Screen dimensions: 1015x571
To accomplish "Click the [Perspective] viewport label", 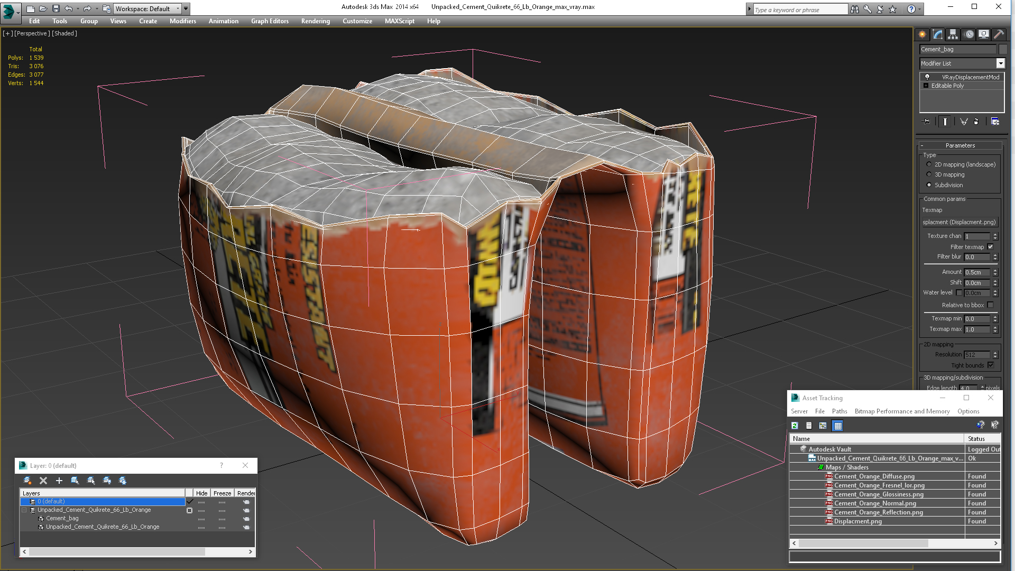I will [x=32, y=33].
